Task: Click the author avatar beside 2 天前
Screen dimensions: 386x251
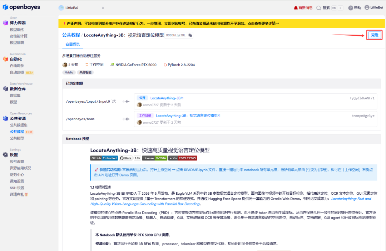Action: coord(65,65)
